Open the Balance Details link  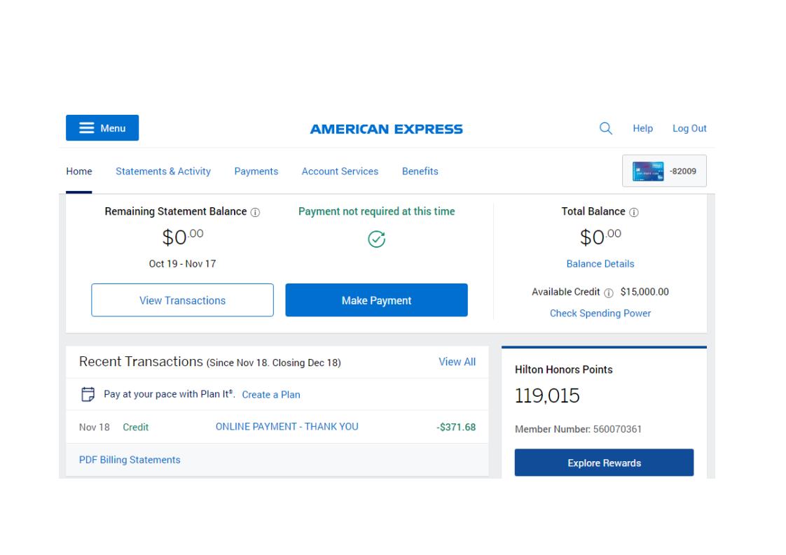pyautogui.click(x=600, y=264)
